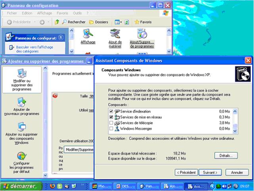Switch to the Pho... taskbar window
The image size is (254, 191).
click(x=101, y=186)
